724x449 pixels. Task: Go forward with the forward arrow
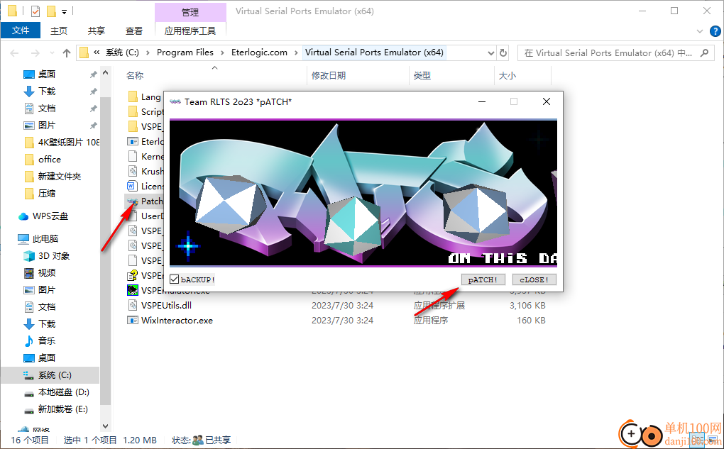[35, 53]
